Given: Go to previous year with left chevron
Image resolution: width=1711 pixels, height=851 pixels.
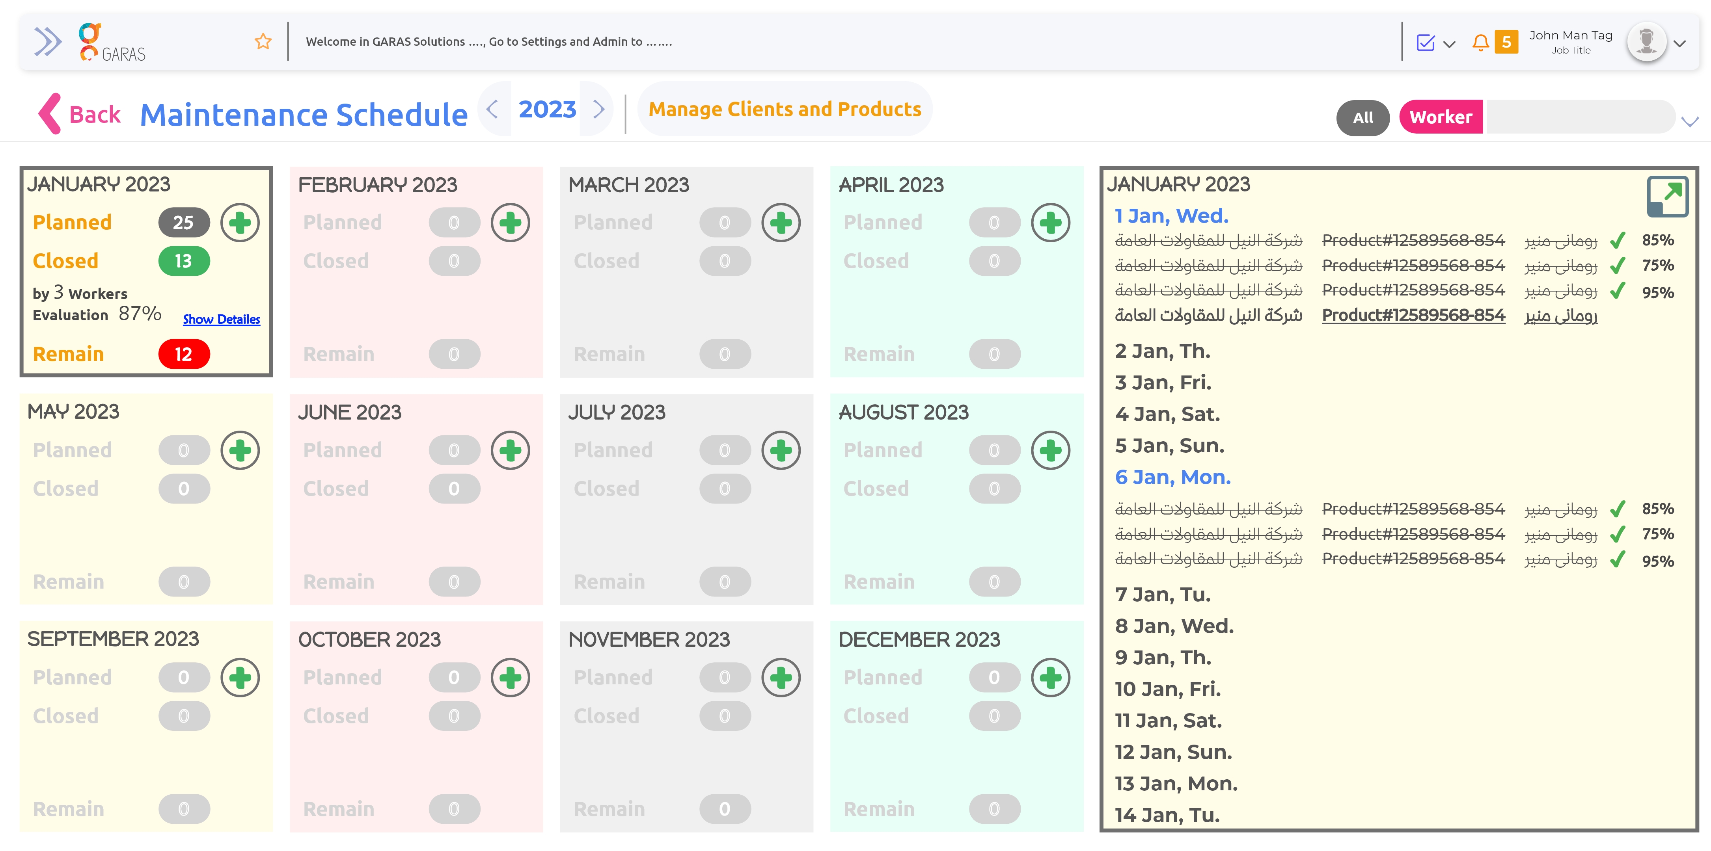Looking at the screenshot, I should click(492, 109).
